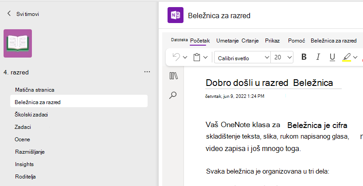Expand the paste options dropdown
The image size is (363, 186).
tap(205, 57)
